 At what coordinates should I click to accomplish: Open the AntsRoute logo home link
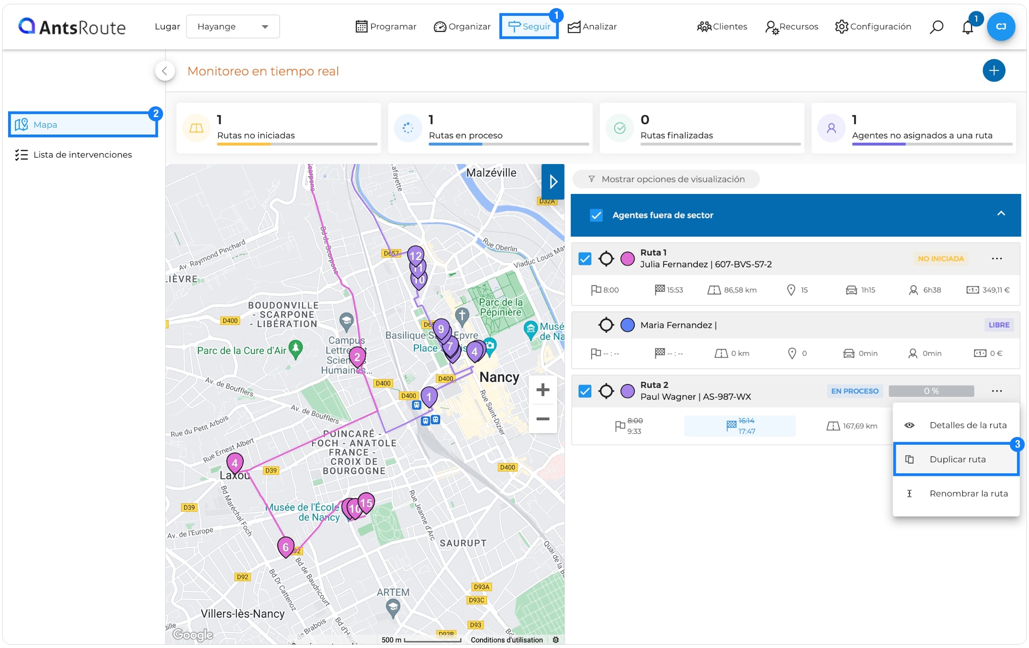[72, 26]
